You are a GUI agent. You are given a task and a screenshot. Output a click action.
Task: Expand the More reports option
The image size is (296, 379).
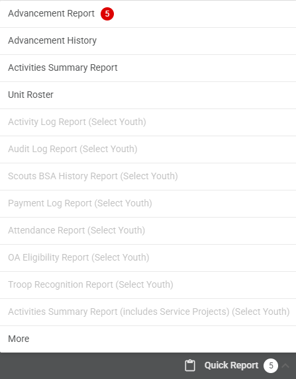[148, 339]
